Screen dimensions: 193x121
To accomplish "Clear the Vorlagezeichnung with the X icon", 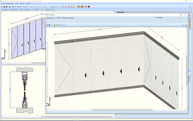I will (x=60, y=18).
